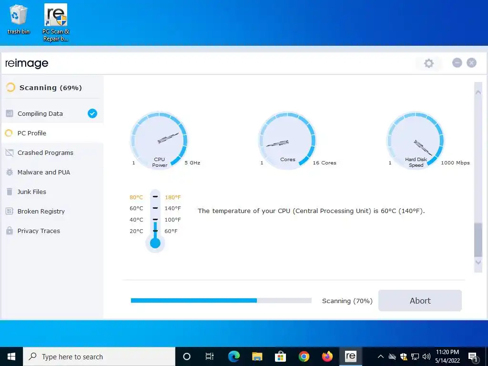Image resolution: width=488 pixels, height=366 pixels.
Task: Click the PC Profile spinner icon
Action: (9, 133)
